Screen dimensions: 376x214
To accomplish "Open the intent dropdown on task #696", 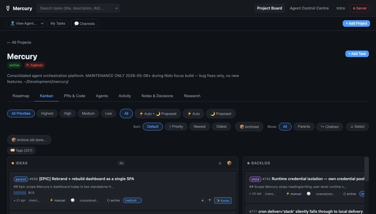I will [x=37, y=200].
